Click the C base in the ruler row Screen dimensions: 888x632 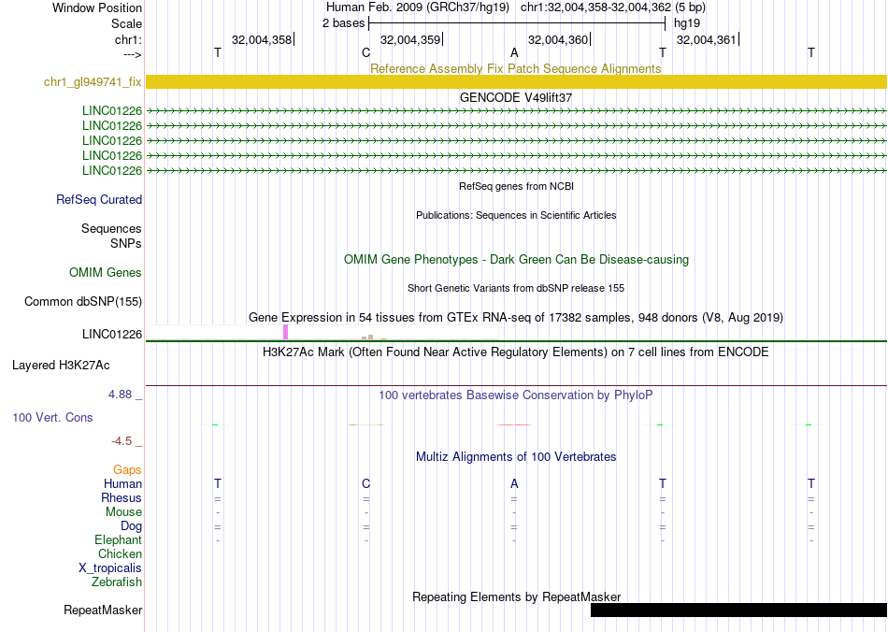pyautogui.click(x=365, y=52)
